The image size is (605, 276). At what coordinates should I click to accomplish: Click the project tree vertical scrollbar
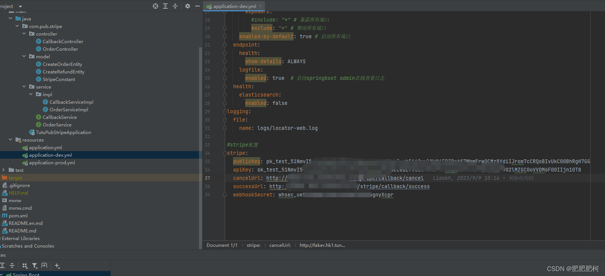(x=201, y=148)
